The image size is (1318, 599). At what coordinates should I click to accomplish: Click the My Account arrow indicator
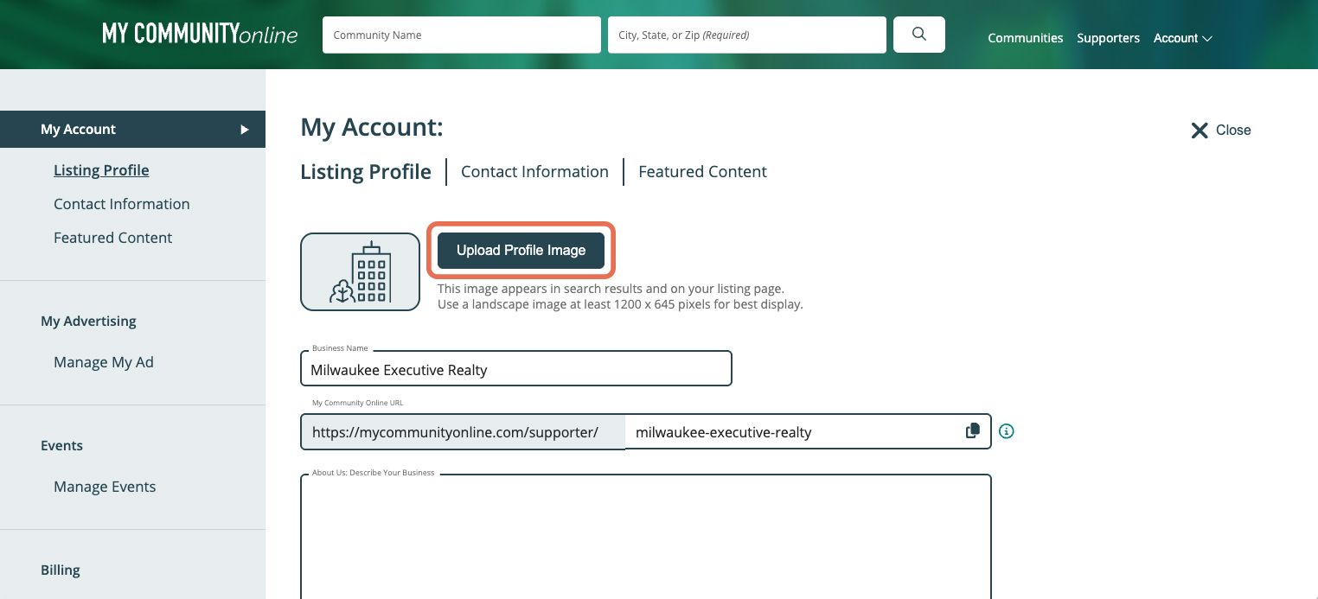245,129
